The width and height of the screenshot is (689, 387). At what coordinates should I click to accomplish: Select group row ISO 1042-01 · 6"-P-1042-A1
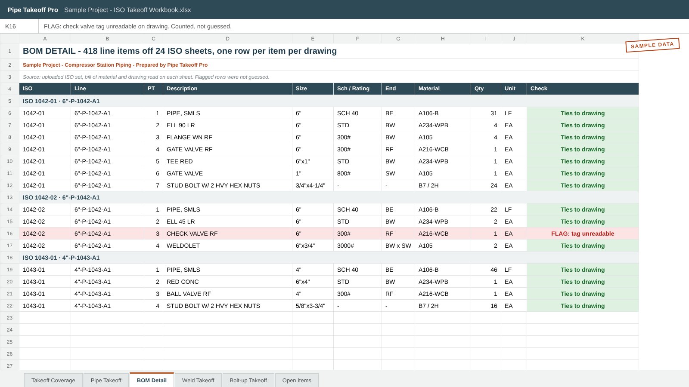(329, 101)
